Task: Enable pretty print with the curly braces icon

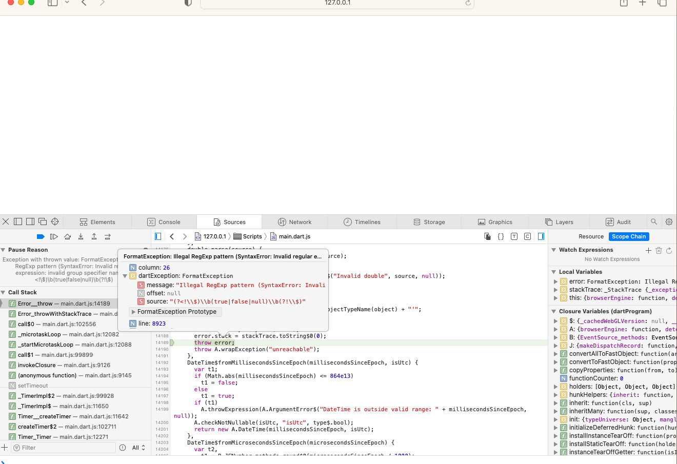Action: click(501, 236)
